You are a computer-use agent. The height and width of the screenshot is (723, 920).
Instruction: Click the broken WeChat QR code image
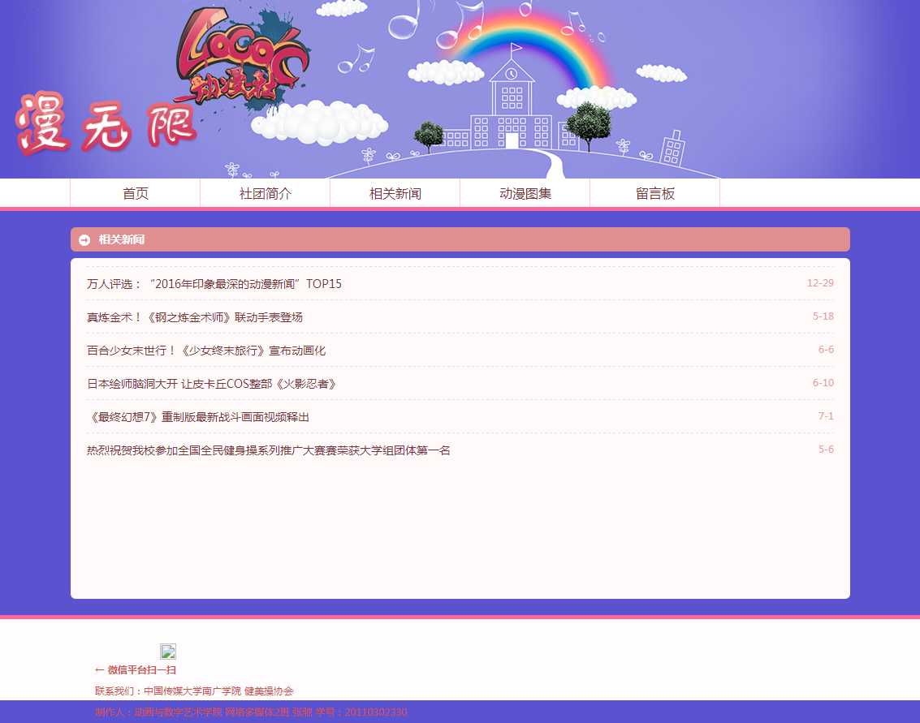(x=168, y=652)
